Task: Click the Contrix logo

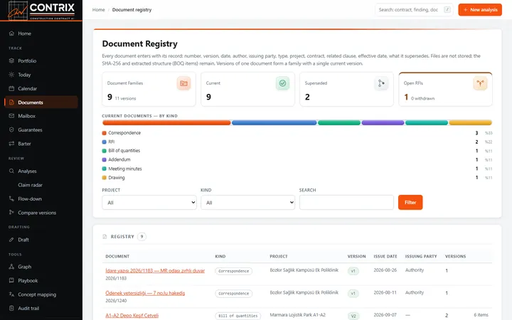Action: [x=41, y=11]
